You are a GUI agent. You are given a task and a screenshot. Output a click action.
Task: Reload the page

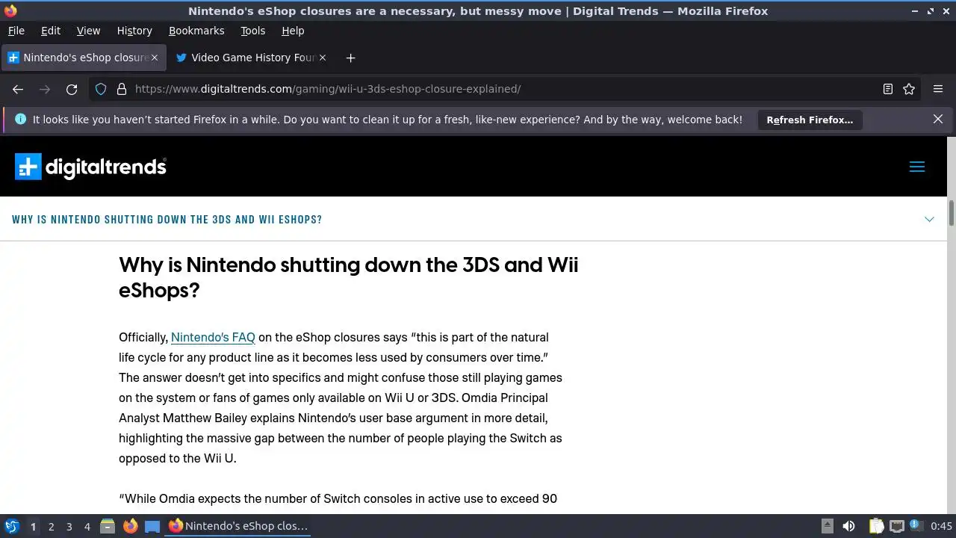(72, 89)
